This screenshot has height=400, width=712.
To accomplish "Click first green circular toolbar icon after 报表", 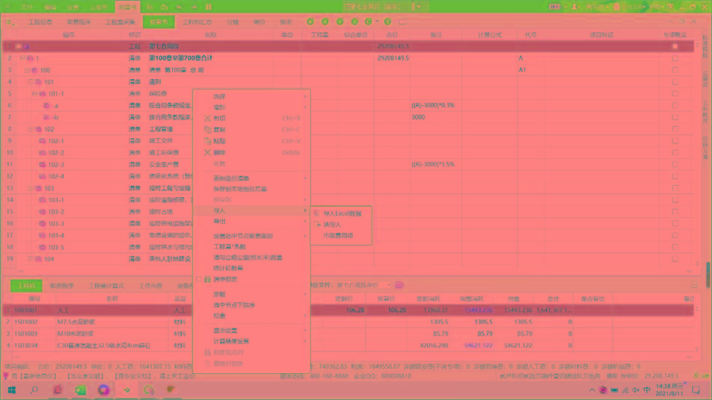I will [x=310, y=22].
